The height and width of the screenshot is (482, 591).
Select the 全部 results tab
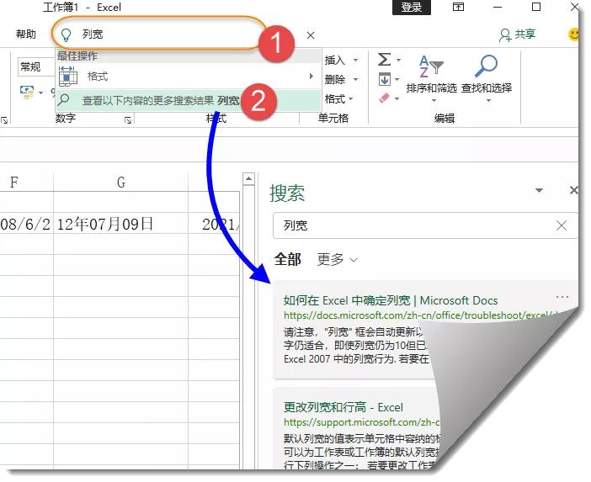pyautogui.click(x=288, y=259)
